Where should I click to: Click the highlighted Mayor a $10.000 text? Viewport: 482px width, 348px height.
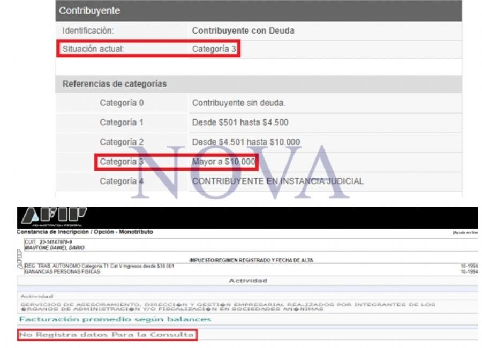[224, 162]
